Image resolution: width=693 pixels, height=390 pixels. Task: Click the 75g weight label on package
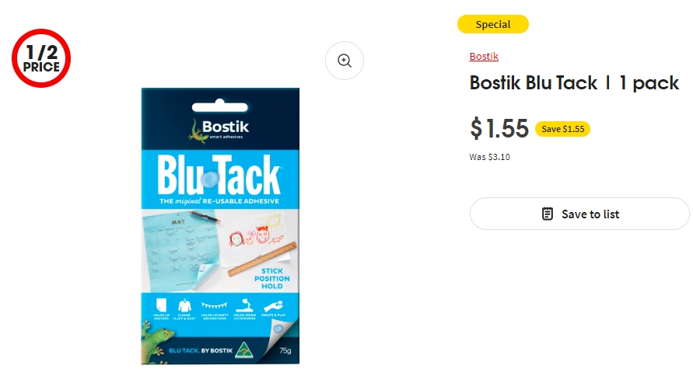(285, 350)
